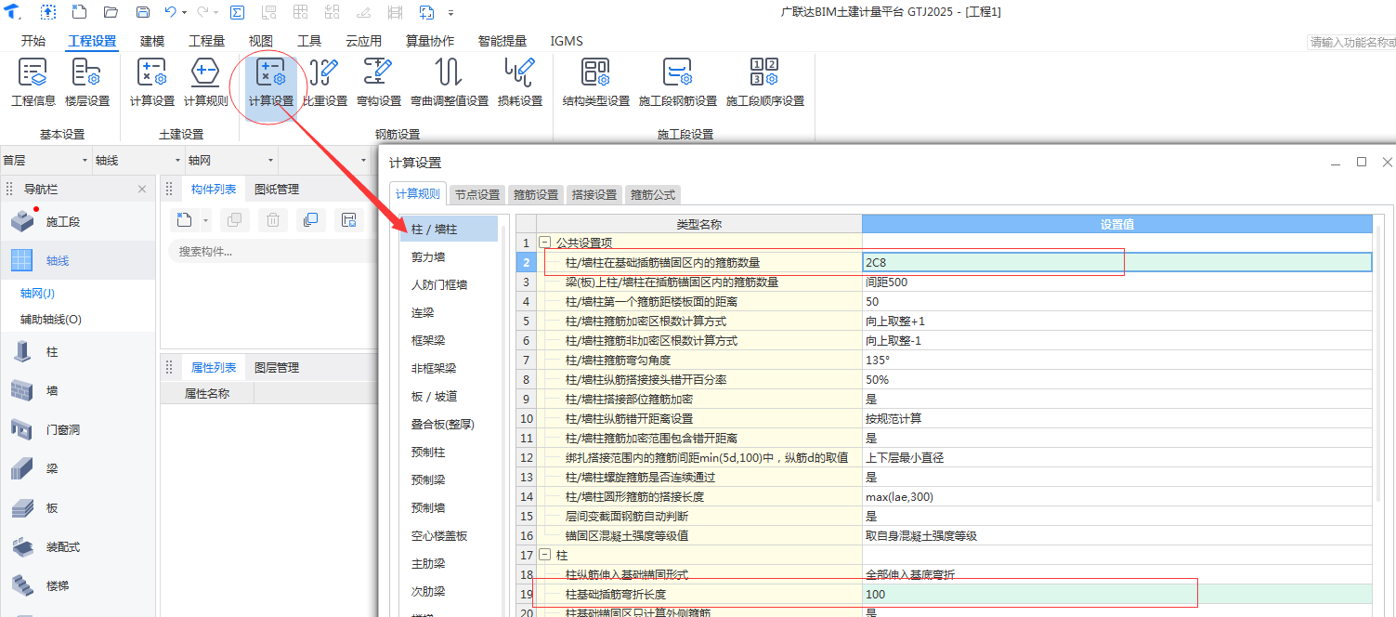Open 施工段顺序设置 icon
The height and width of the screenshot is (617, 1396).
tap(764, 82)
